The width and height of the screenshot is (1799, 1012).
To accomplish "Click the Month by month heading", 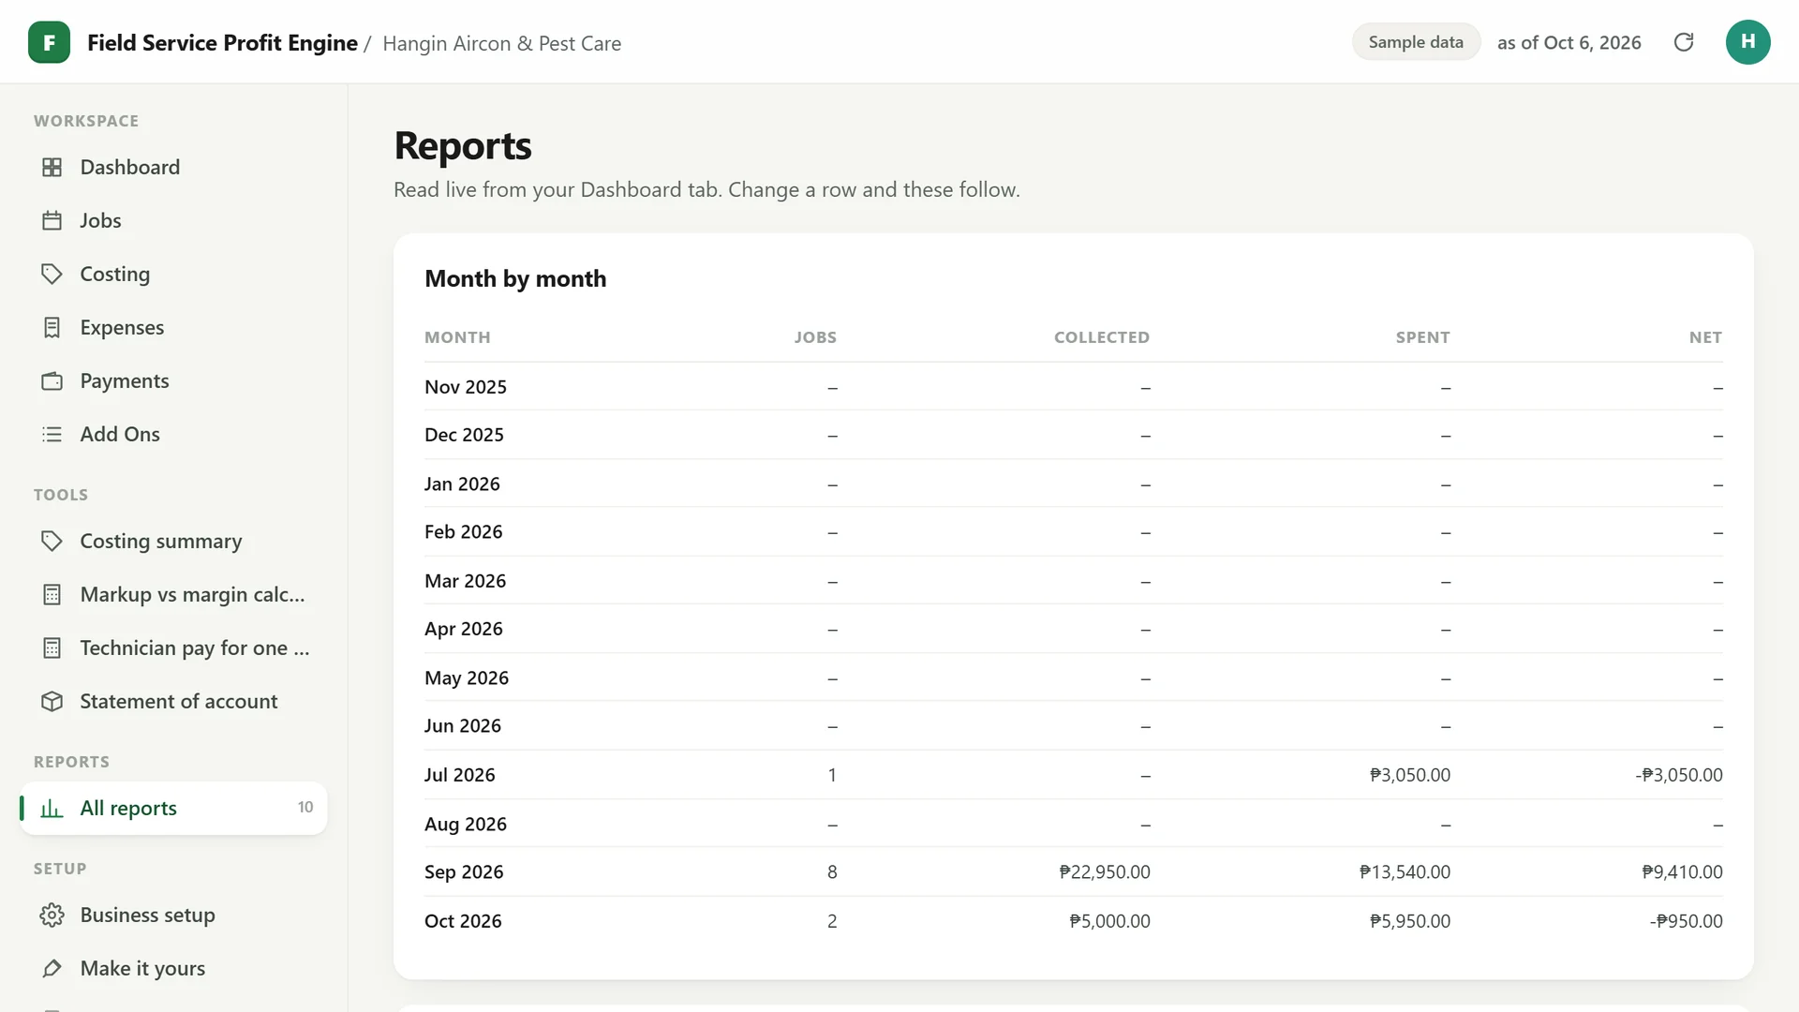I will (515, 278).
